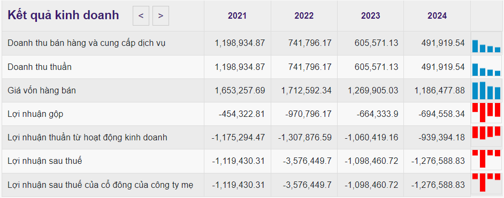Open sparkline chart for Giá vốn hàng bán
Screen dimensions: 504x198
[x=486, y=90]
